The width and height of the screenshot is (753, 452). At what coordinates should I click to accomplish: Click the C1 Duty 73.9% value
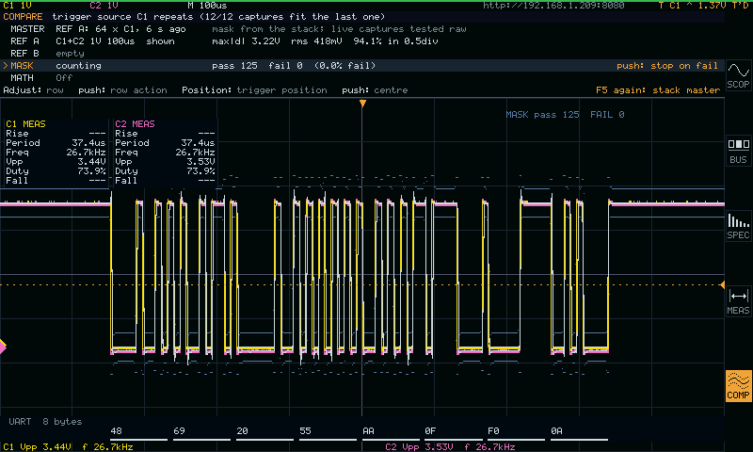[x=91, y=171]
